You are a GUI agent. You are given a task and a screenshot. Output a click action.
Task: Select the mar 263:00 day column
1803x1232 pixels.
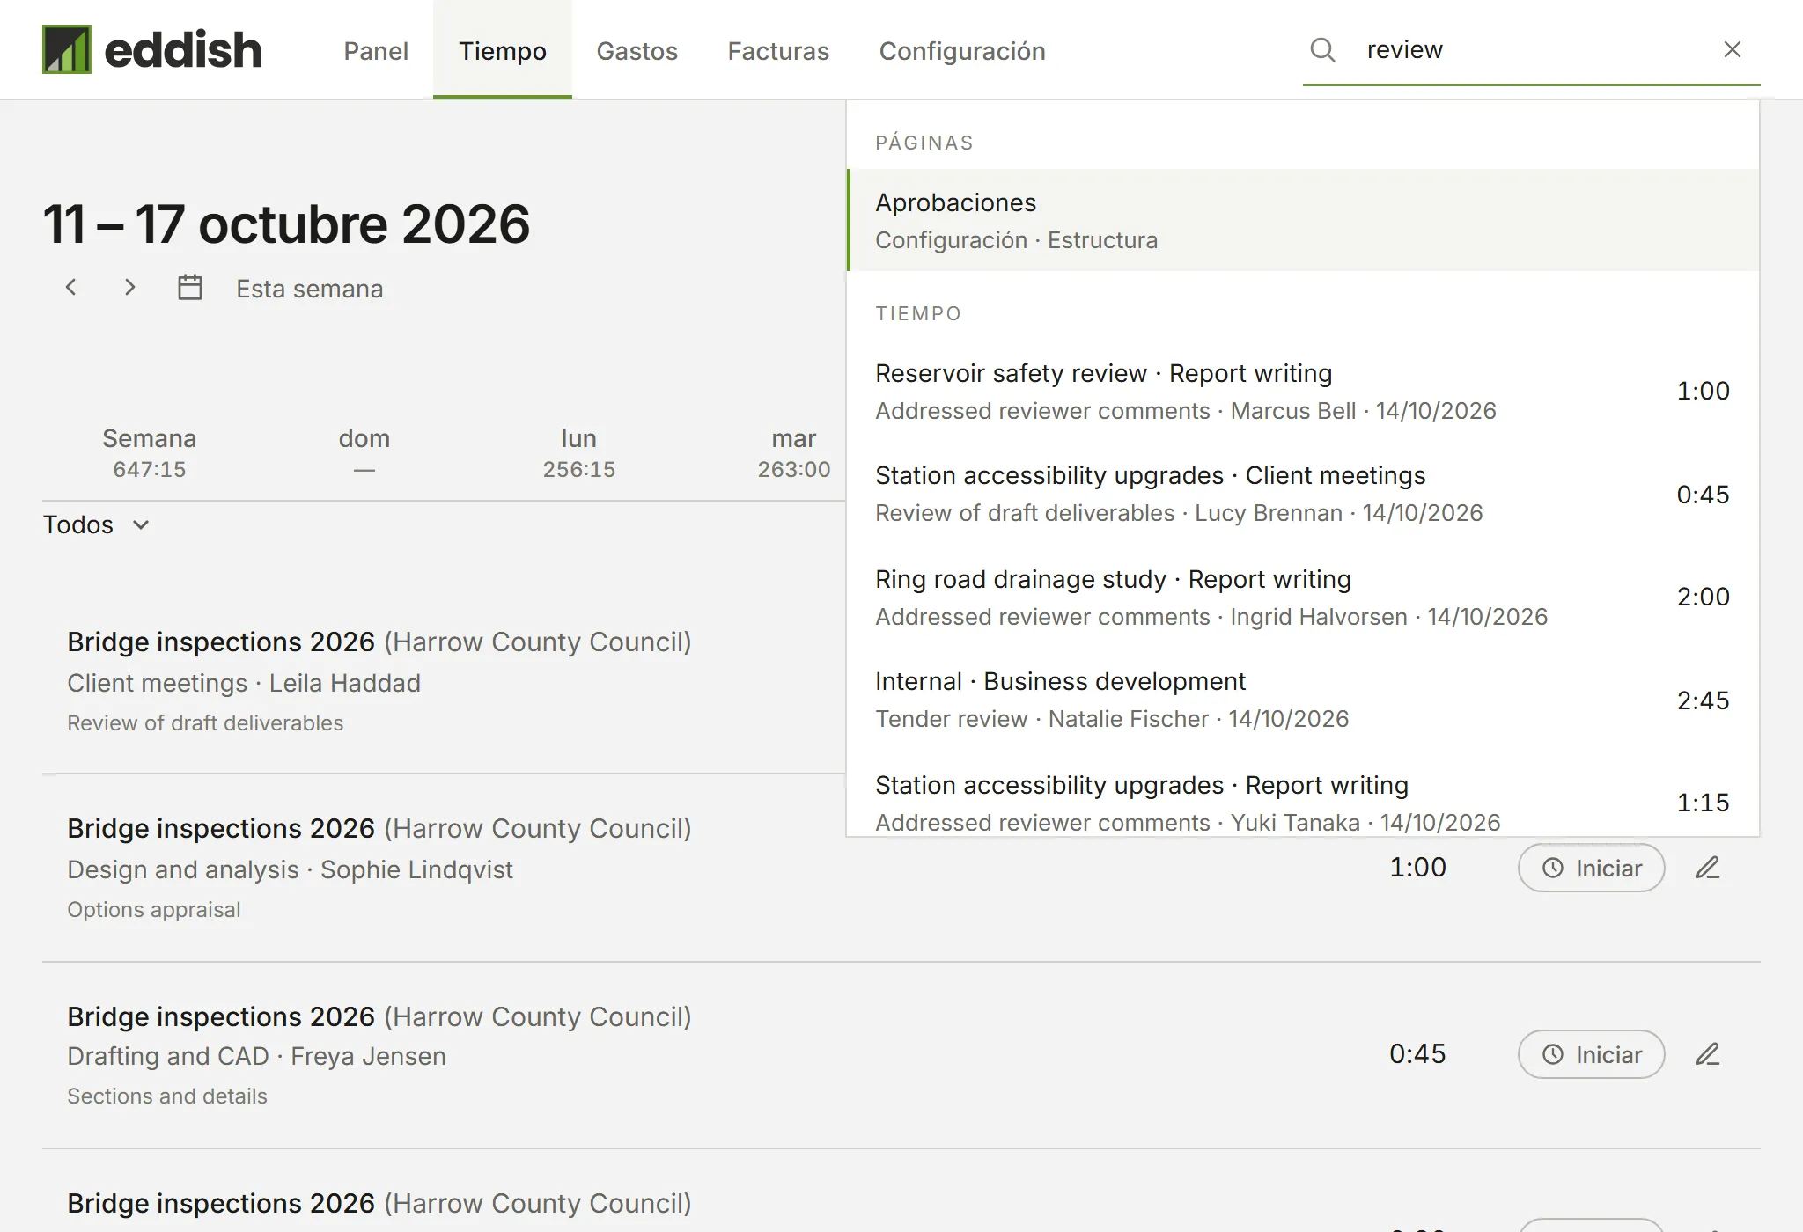[793, 452]
